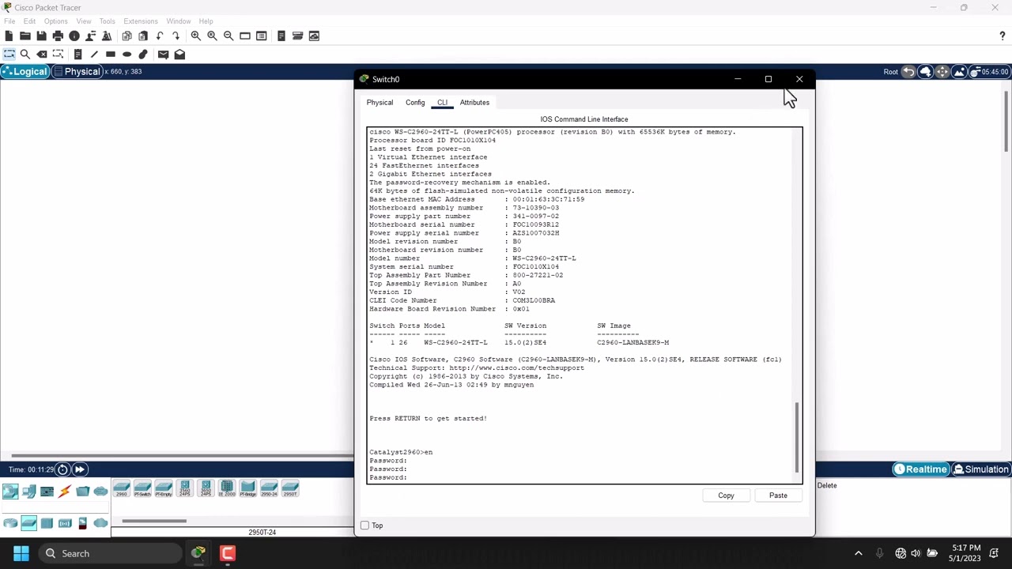Zoom in on the workspace
This screenshot has width=1012, height=569.
(195, 36)
